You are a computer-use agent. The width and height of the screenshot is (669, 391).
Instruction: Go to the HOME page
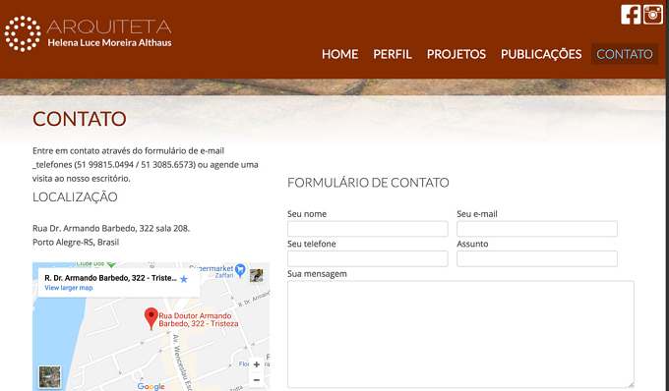click(339, 54)
